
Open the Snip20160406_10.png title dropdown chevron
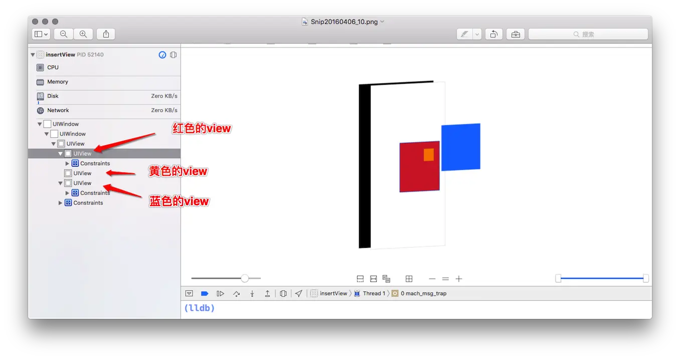pos(382,22)
